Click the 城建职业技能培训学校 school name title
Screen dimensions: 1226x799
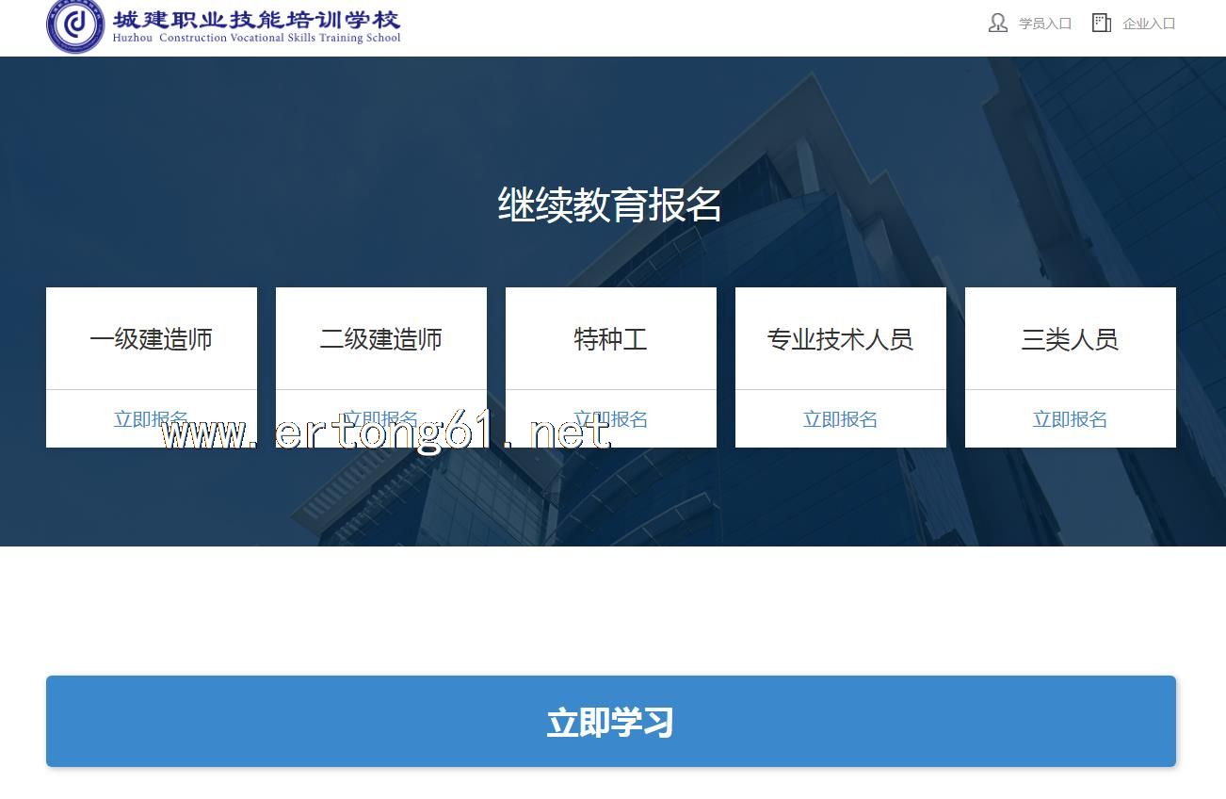coord(256,19)
